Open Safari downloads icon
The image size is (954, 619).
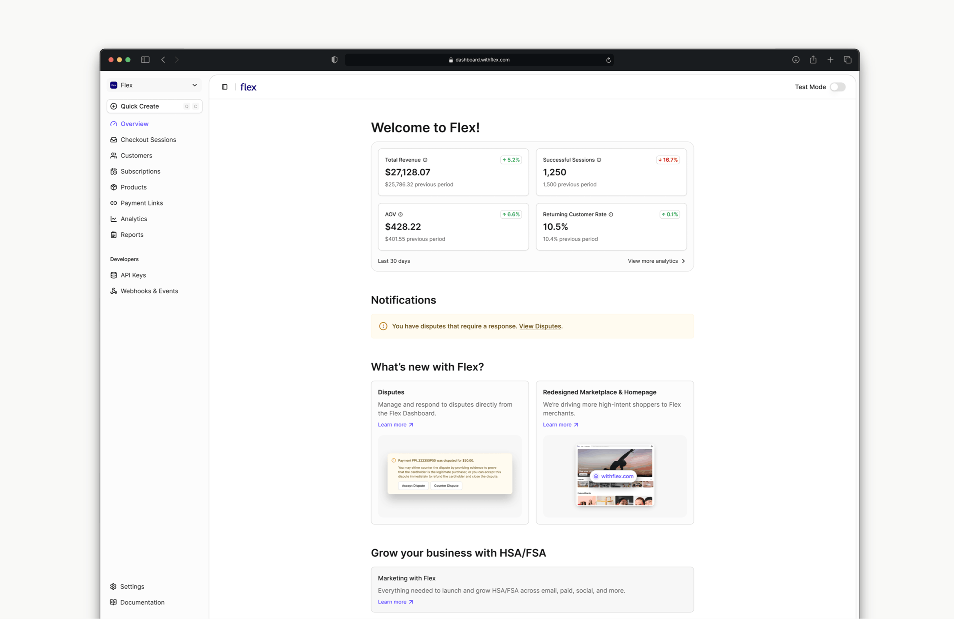click(x=796, y=60)
